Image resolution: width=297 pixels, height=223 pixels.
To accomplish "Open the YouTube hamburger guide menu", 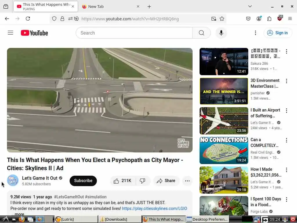I will pyautogui.click(x=10, y=33).
